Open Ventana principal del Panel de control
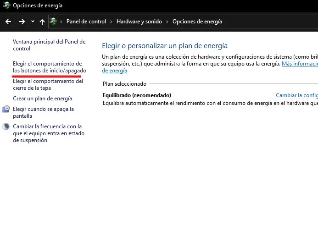 pyautogui.click(x=49, y=45)
